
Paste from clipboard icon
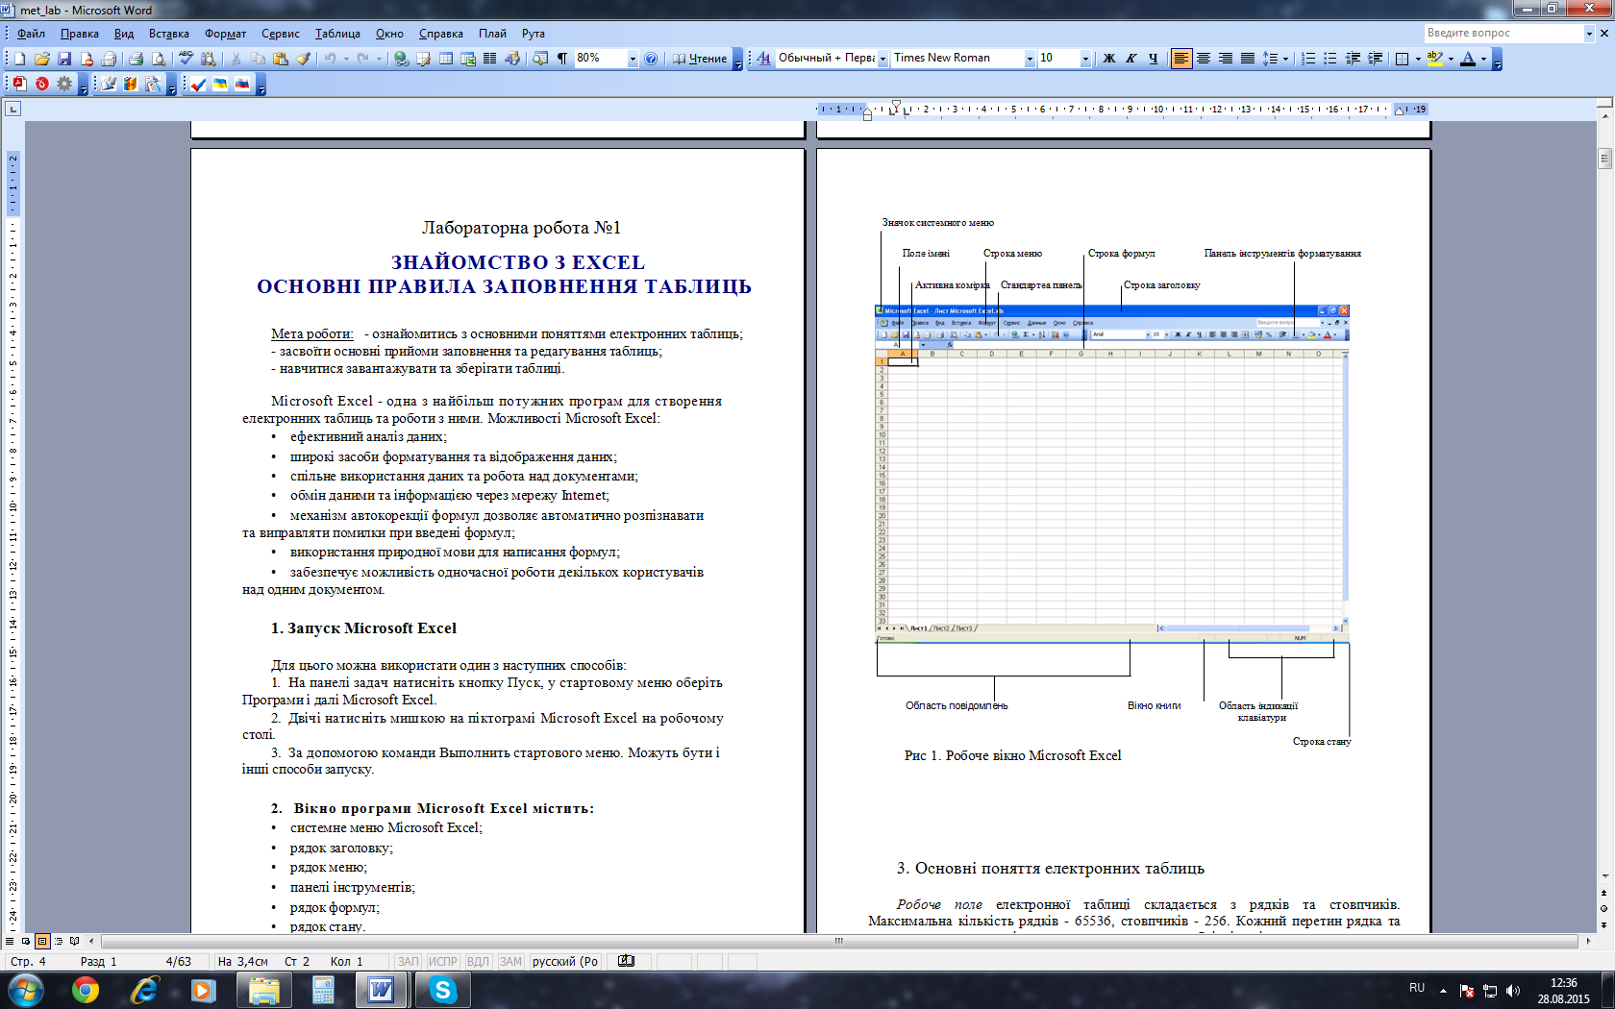pos(281,59)
